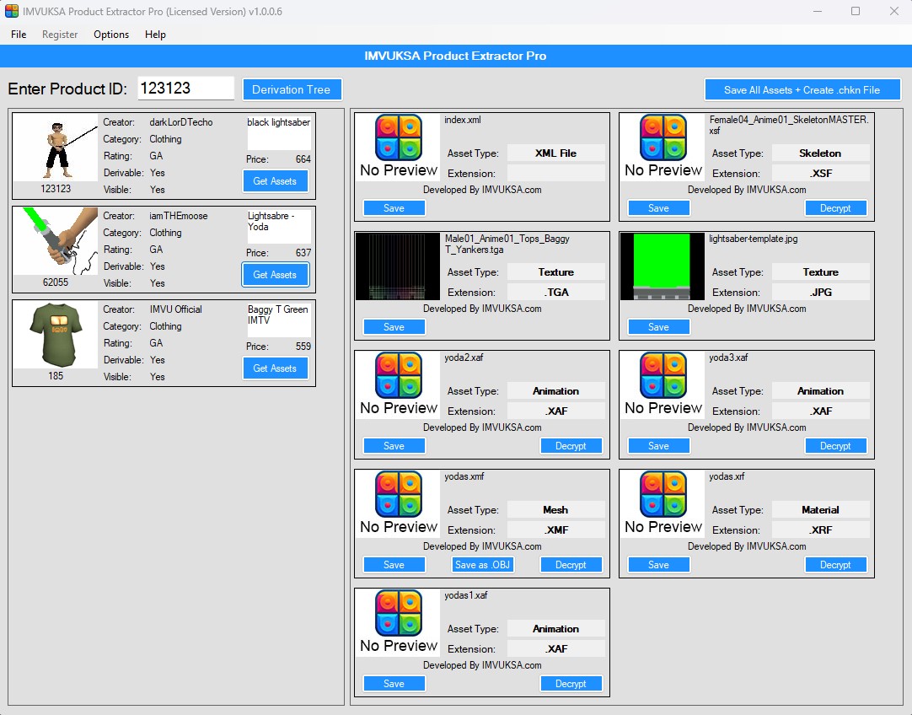
Task: Open the Options menu
Action: [111, 35]
